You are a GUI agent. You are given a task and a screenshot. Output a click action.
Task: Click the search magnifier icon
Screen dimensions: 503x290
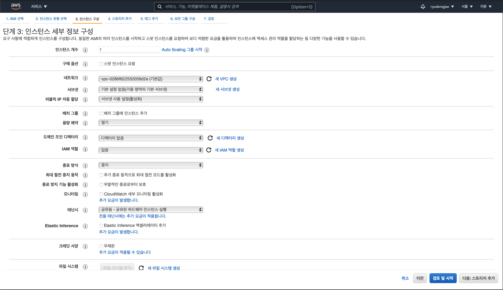coord(160,7)
